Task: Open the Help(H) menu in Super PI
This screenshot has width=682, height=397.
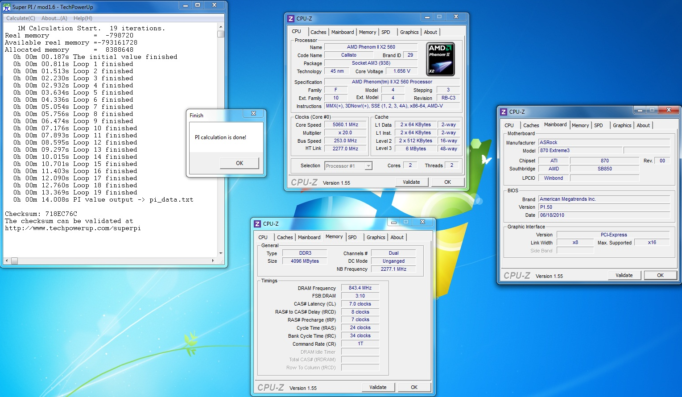Action: point(83,18)
